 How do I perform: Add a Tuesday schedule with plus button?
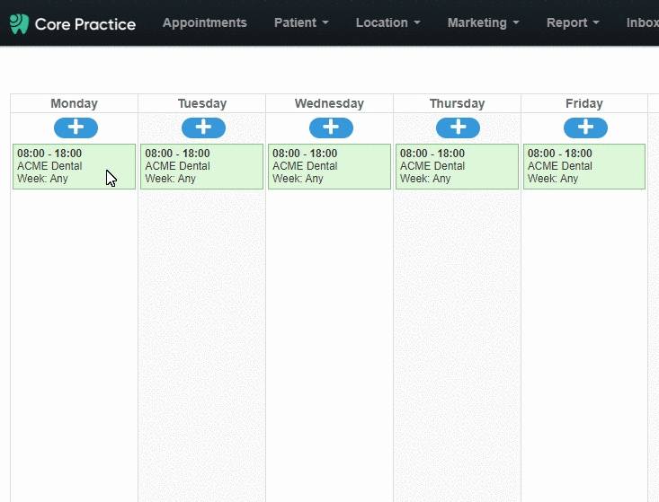click(x=203, y=128)
